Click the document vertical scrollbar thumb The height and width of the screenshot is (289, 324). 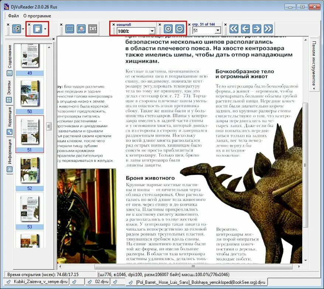305,165
